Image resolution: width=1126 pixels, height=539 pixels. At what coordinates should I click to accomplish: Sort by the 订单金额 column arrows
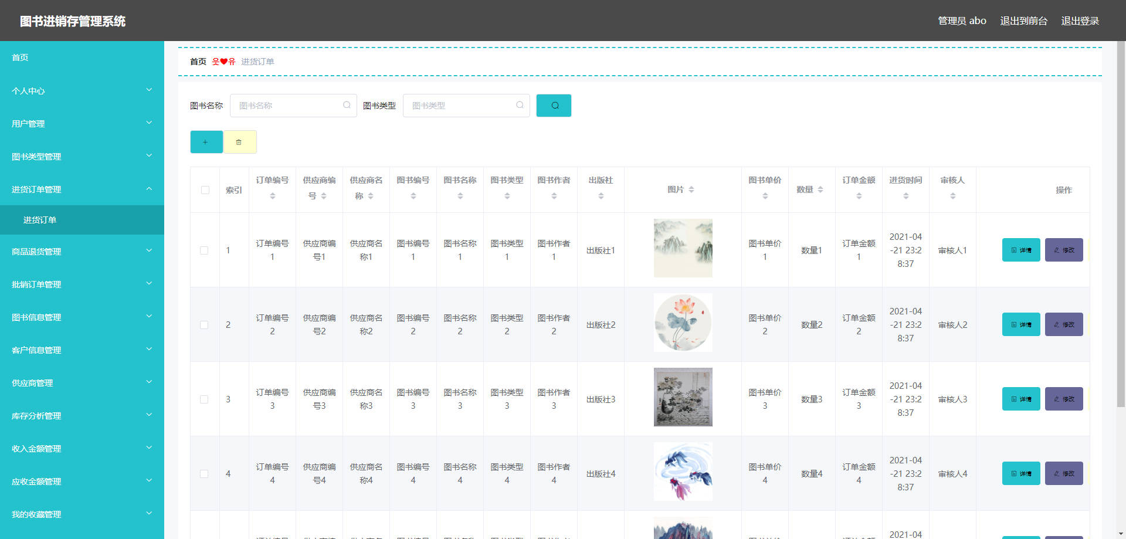(859, 196)
